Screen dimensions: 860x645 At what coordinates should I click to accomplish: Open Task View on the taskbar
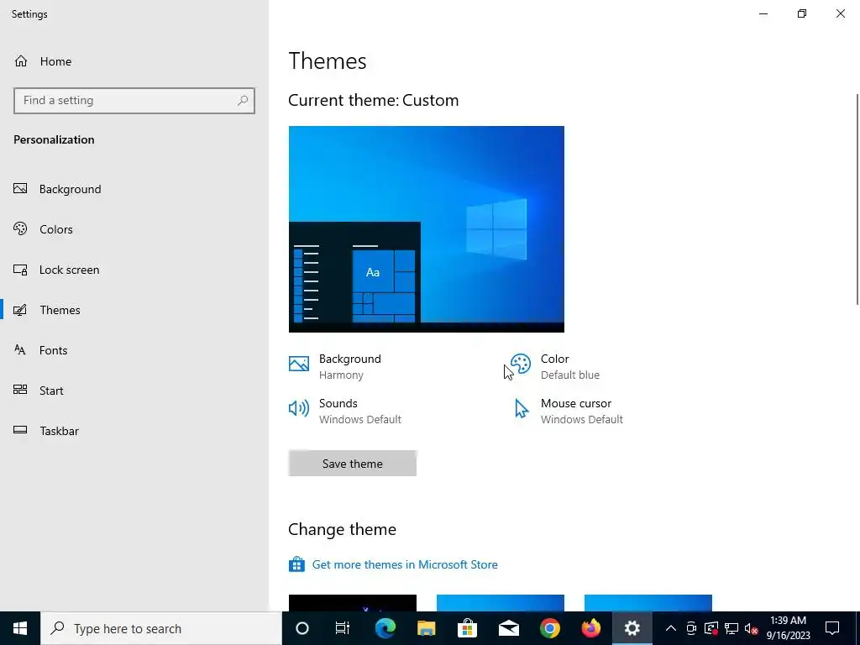click(343, 628)
